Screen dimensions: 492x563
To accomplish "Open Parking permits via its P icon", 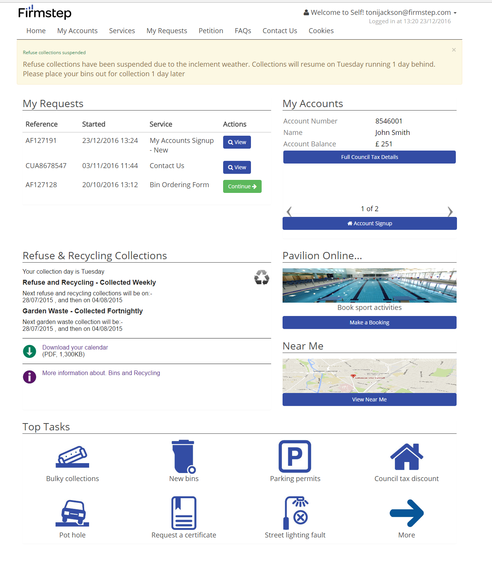I will [x=295, y=457].
